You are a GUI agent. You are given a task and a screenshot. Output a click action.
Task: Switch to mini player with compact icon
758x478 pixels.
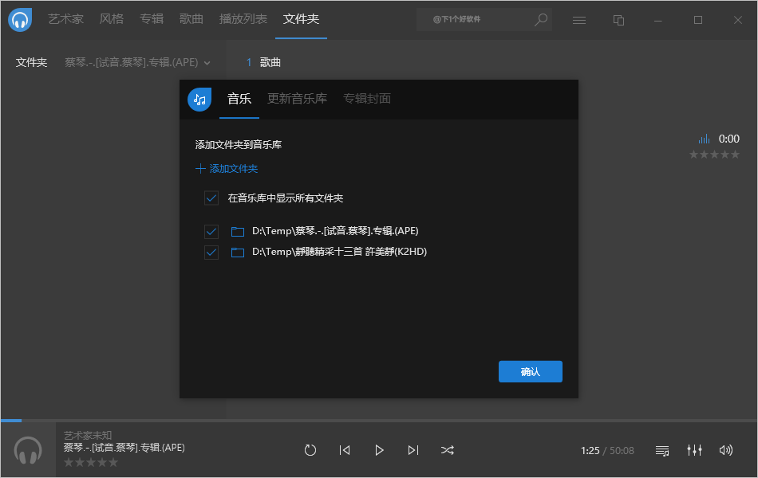click(x=618, y=19)
